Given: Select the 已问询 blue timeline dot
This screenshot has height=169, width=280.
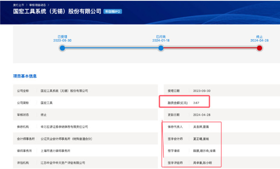Looking at the screenshot, I should (161, 48).
